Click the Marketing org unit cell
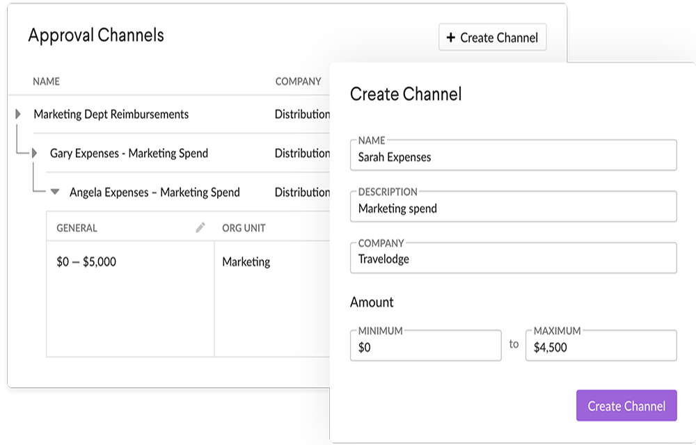 point(246,262)
